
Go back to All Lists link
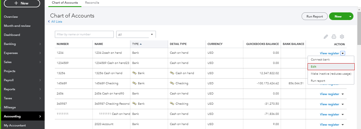point(55,21)
